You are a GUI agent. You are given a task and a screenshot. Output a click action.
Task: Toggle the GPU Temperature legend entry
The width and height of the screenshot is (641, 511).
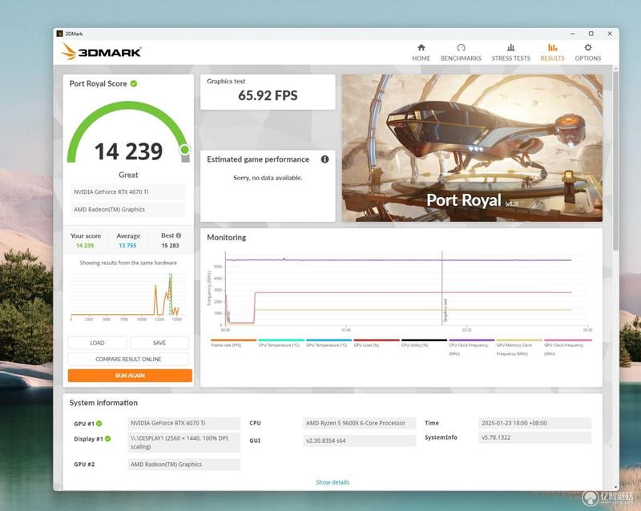pos(329,343)
